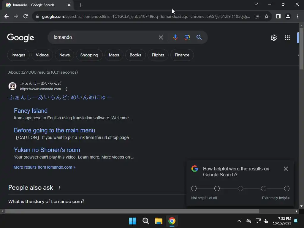Open the Windows Start menu

[x=133, y=221]
